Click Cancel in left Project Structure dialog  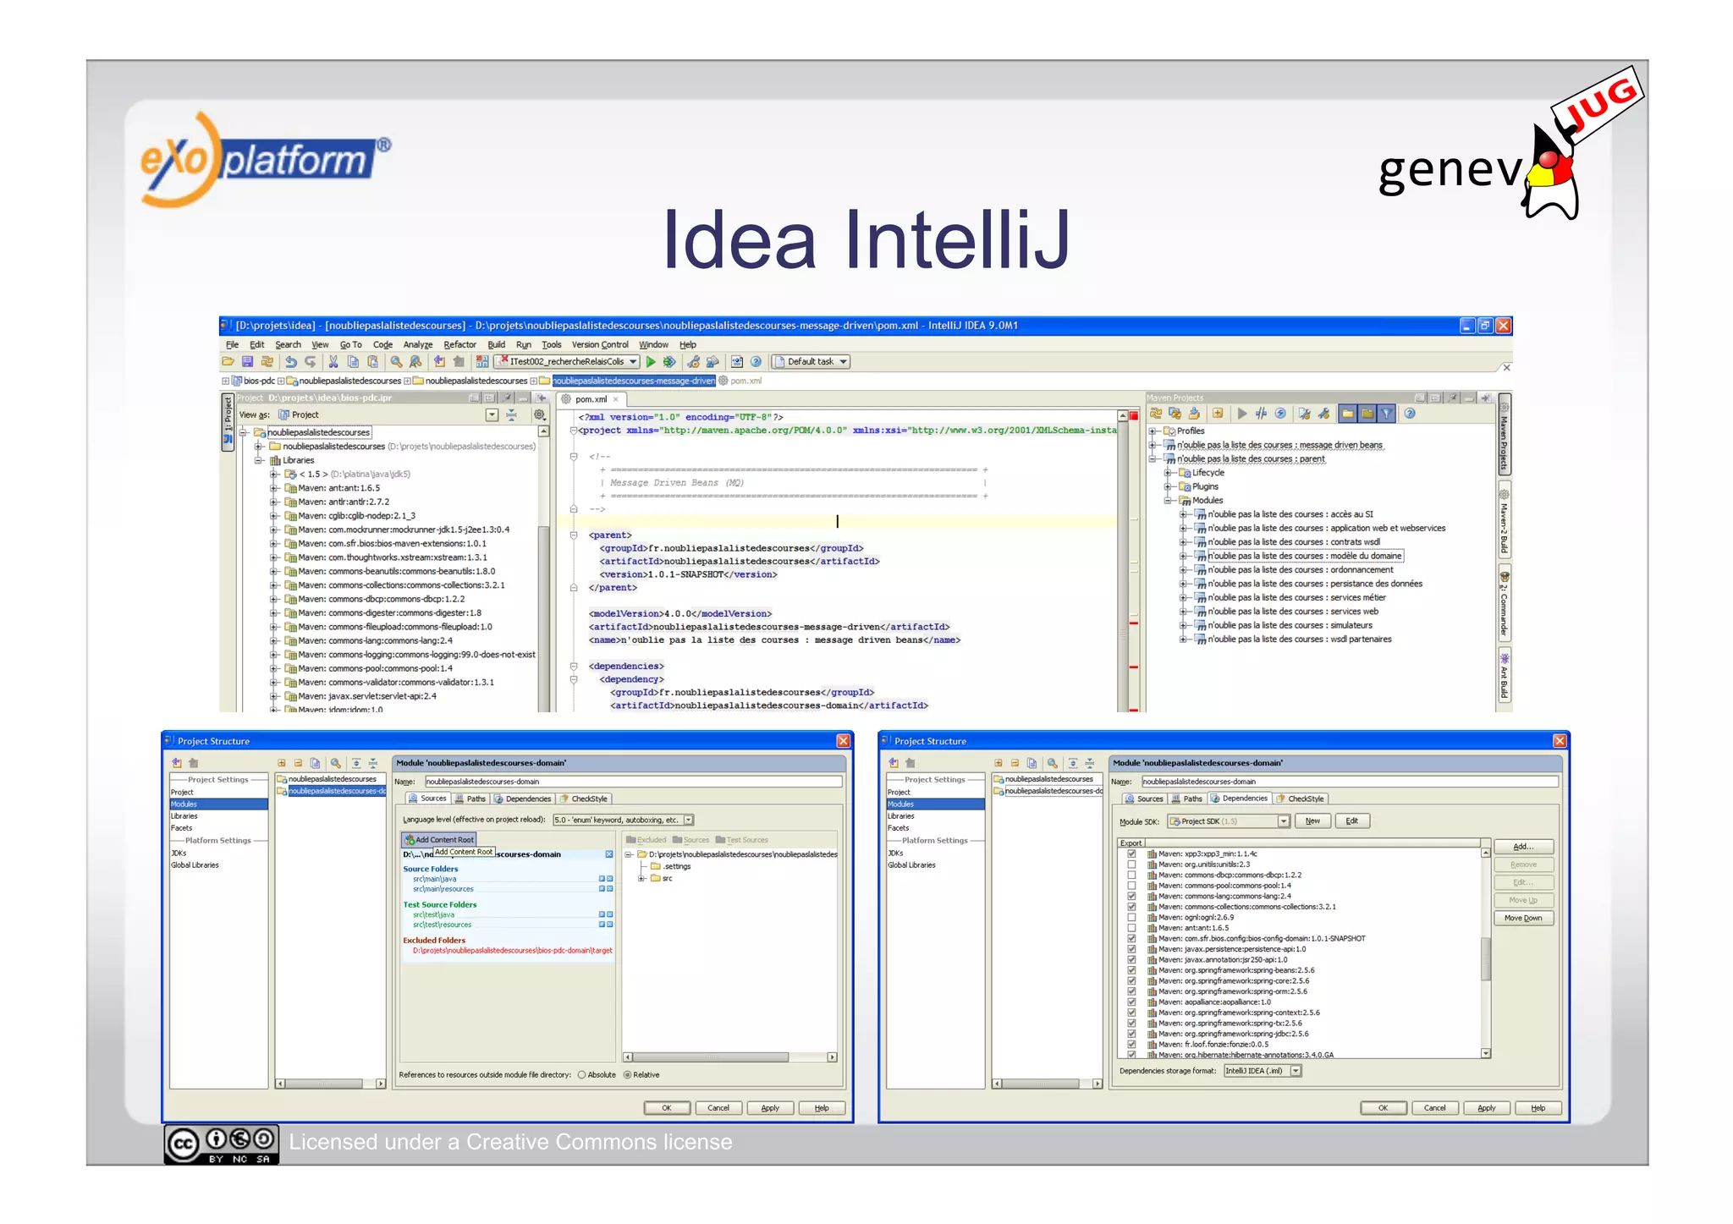pos(718,1108)
